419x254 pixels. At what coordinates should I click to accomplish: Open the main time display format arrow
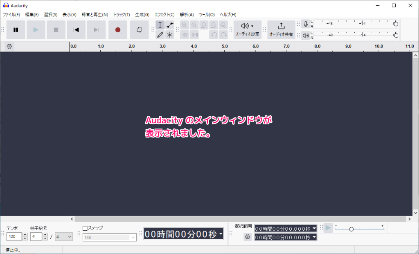(221, 234)
